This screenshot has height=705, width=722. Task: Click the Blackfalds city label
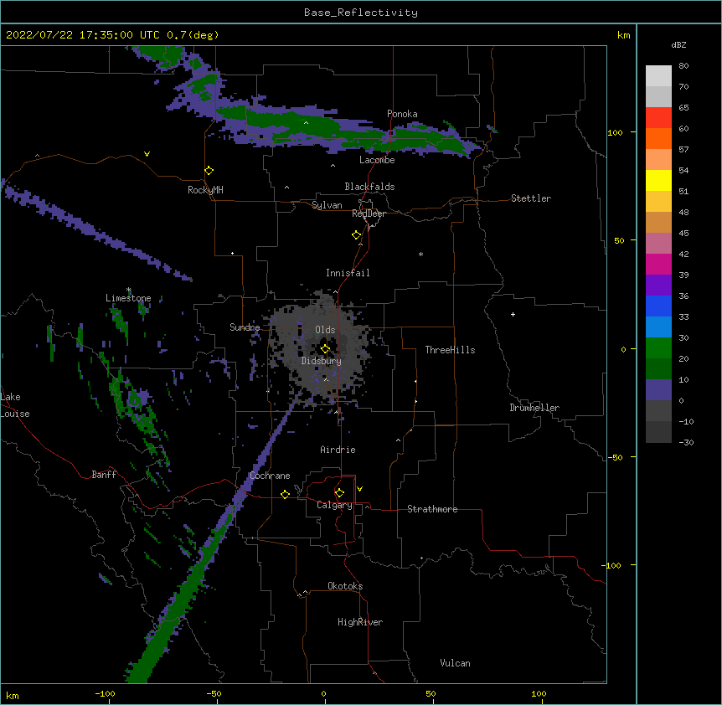(x=369, y=187)
